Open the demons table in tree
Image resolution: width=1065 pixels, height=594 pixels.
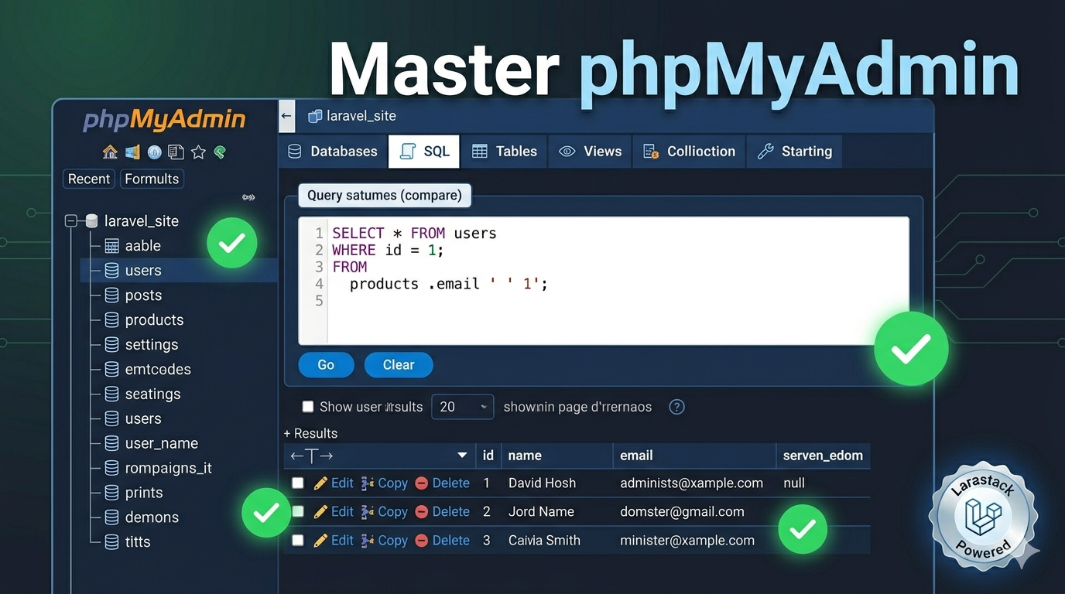pyautogui.click(x=152, y=518)
